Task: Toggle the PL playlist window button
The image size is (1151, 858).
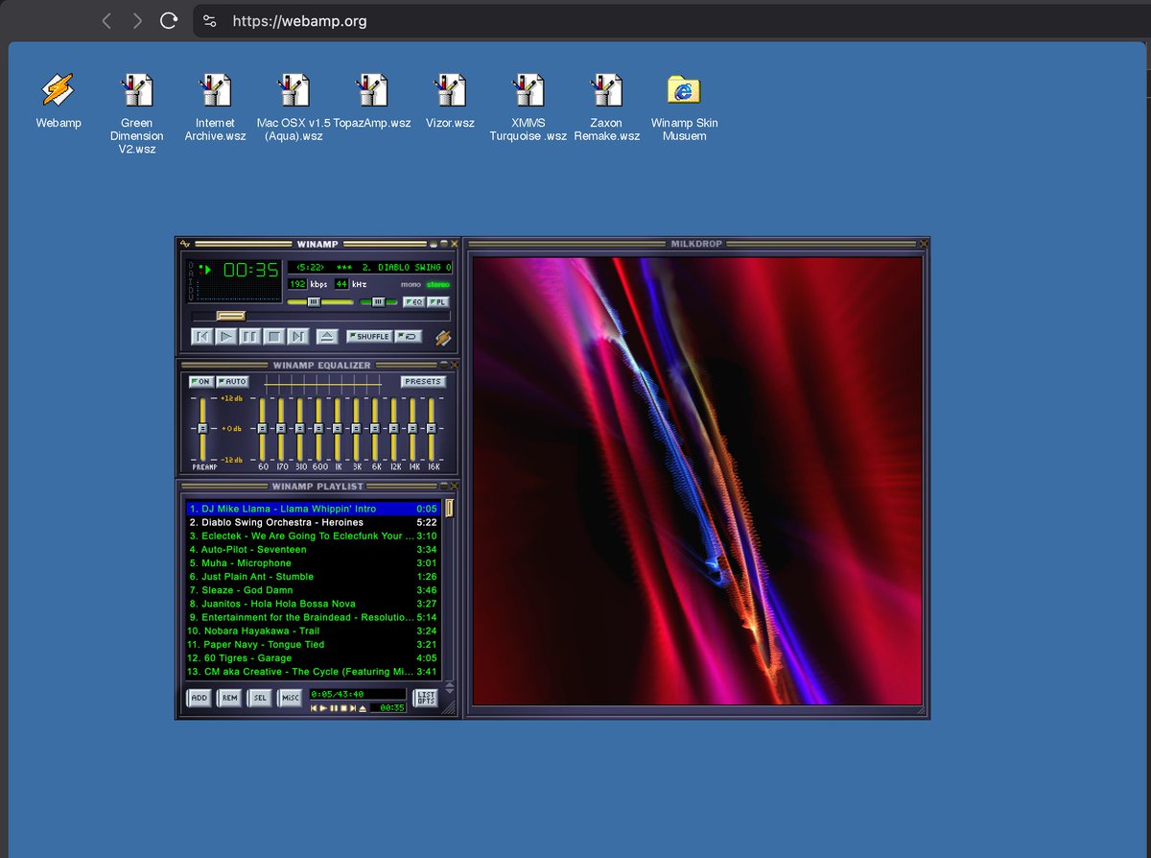Action: pos(437,301)
